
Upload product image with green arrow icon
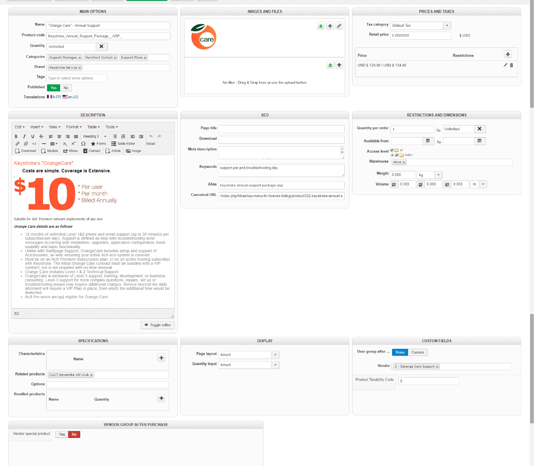click(321, 26)
